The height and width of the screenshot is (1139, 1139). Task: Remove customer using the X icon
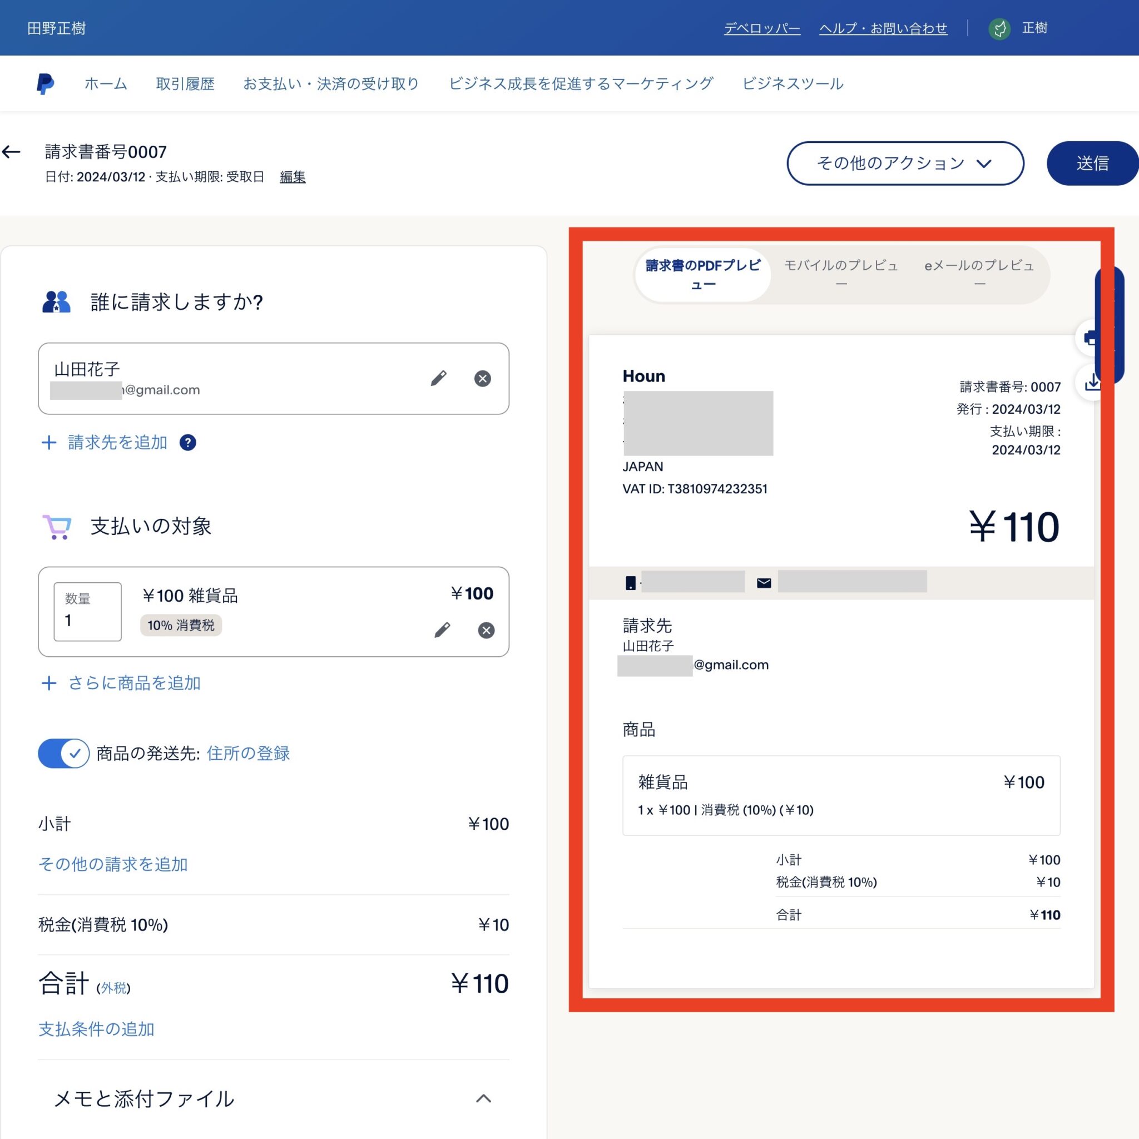pos(482,378)
